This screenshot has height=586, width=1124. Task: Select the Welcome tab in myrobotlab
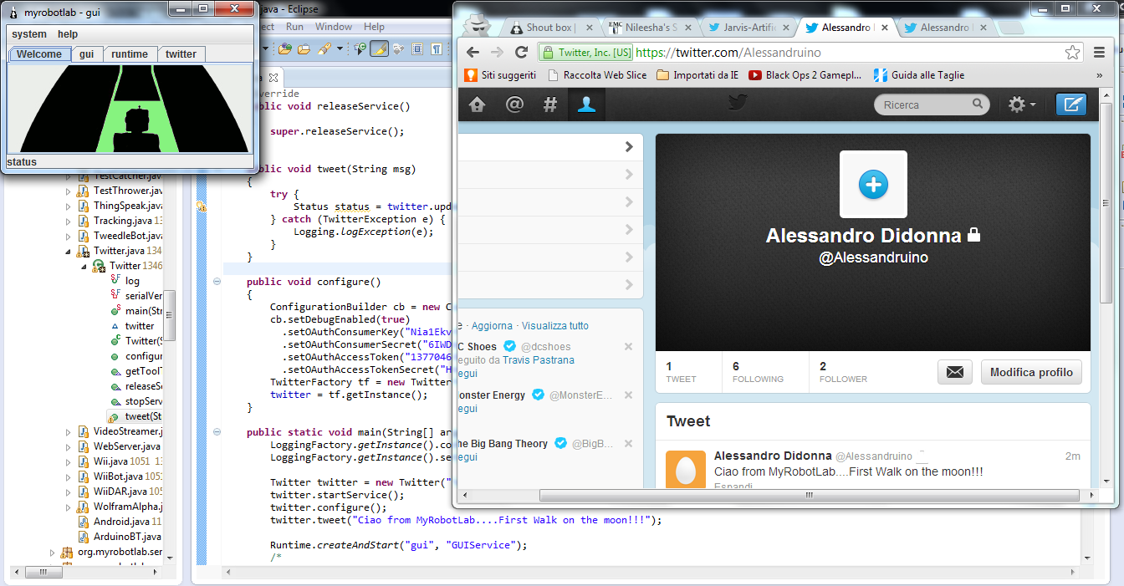click(39, 54)
